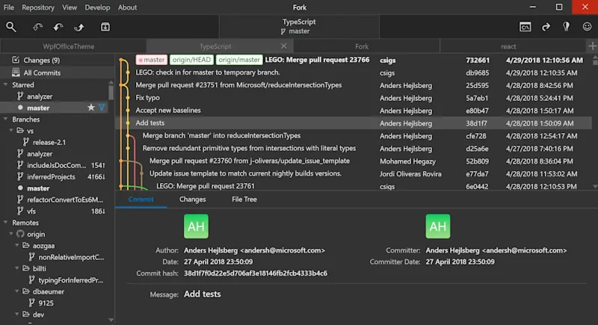Click the sidebar starred list scrollbar
This screenshot has width=598, height=325.
111,91
